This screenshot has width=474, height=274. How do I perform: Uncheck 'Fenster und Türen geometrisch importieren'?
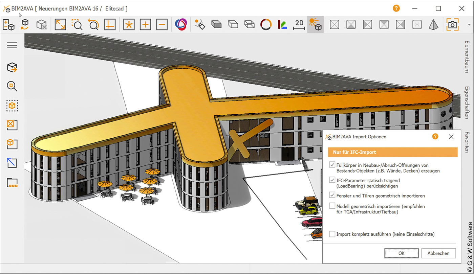point(332,195)
